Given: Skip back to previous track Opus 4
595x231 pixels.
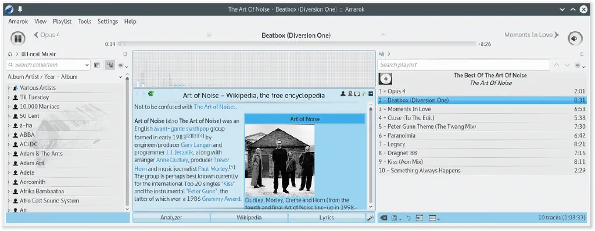Looking at the screenshot, I should [x=46, y=35].
